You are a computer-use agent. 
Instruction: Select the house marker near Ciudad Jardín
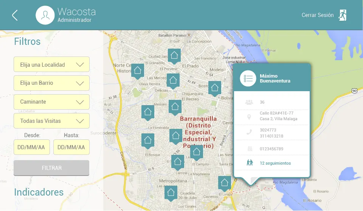coord(174,56)
